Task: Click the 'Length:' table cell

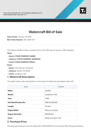Action: [26, 106]
